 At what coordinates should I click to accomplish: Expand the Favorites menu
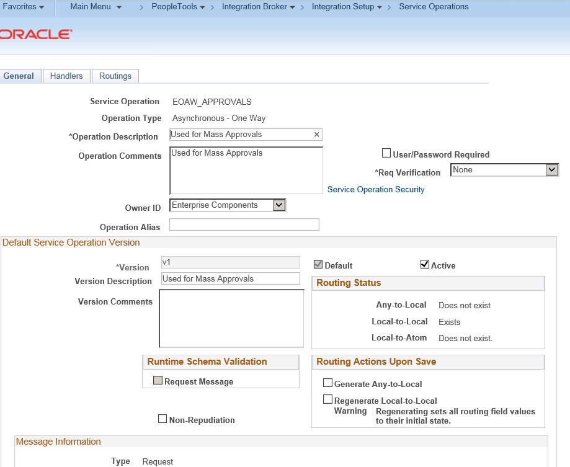pyautogui.click(x=24, y=7)
